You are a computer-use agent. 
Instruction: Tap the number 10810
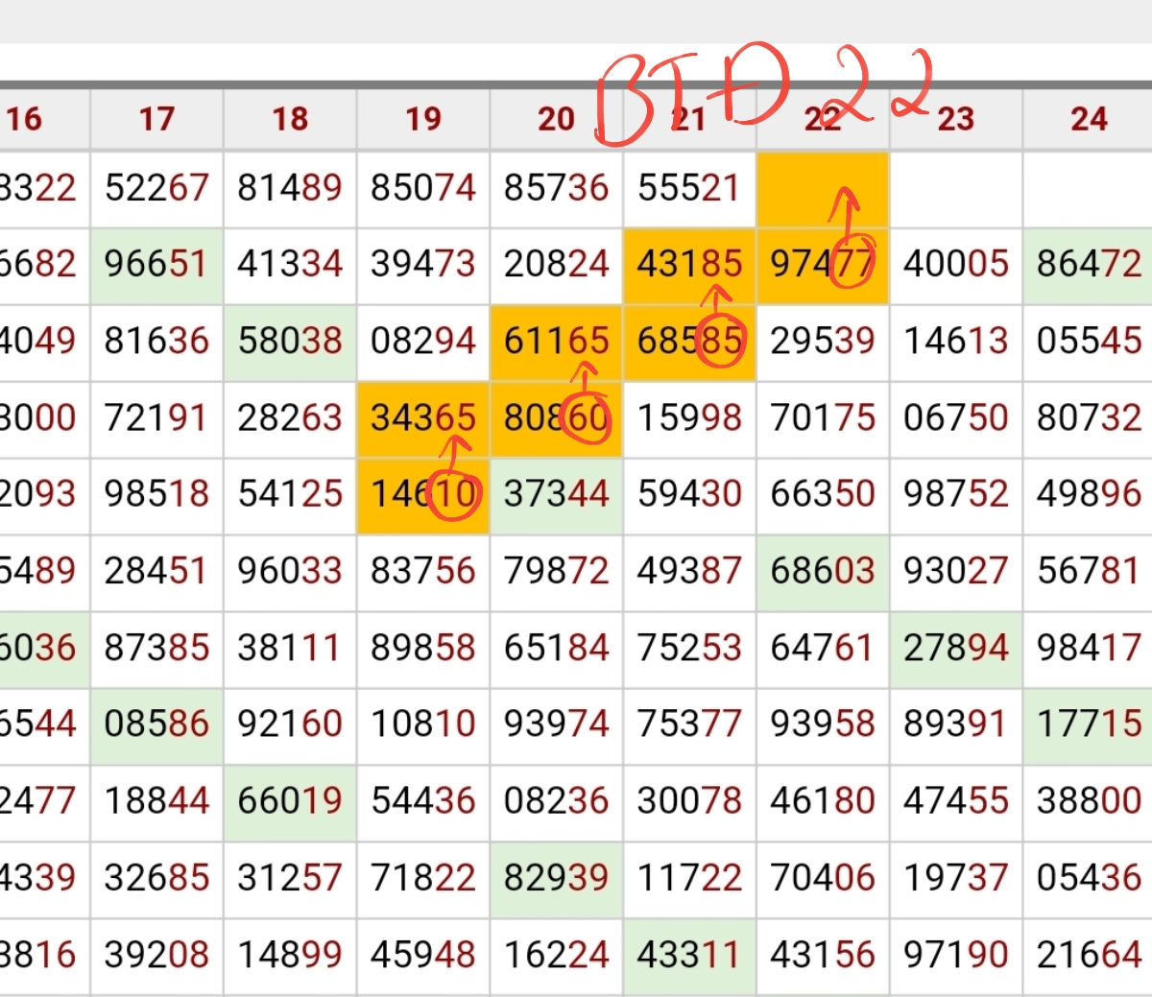(x=423, y=724)
